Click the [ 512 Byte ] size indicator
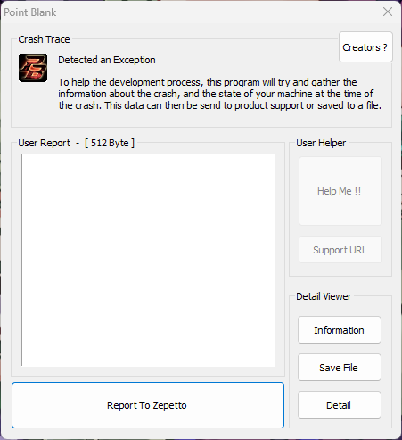 110,143
